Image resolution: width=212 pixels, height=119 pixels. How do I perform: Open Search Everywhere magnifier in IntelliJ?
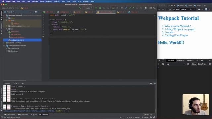coord(154,8)
